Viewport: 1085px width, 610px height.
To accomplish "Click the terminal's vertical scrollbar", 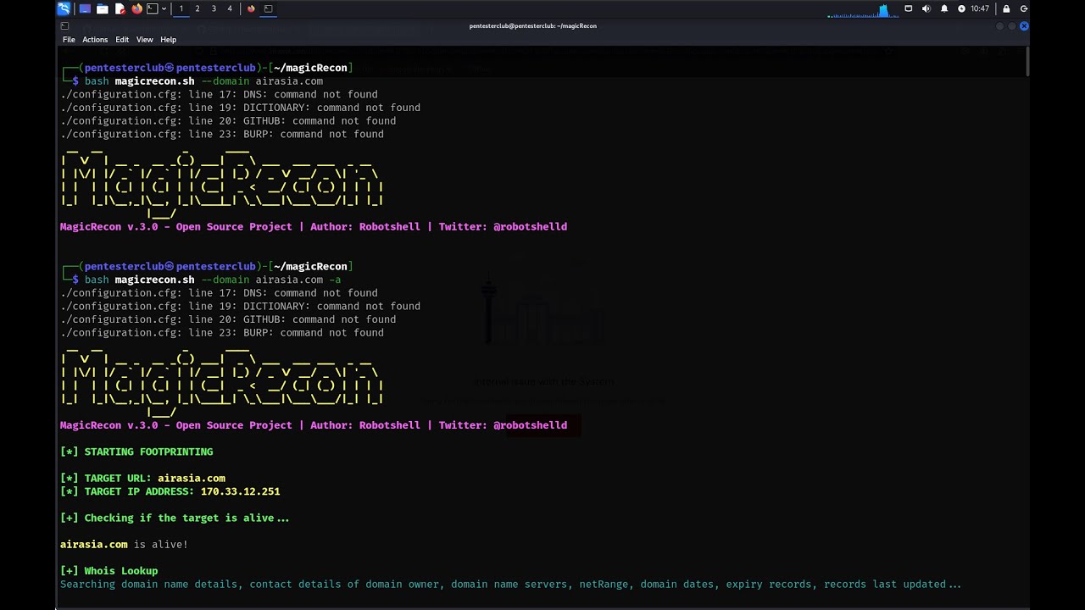I will point(1027,61).
